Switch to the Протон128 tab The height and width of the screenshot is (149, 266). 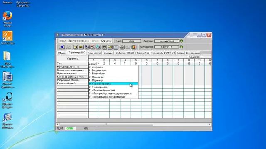(143, 53)
